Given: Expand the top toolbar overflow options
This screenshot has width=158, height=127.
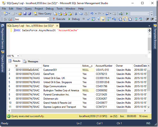Looking at the screenshot, I should (152, 14).
